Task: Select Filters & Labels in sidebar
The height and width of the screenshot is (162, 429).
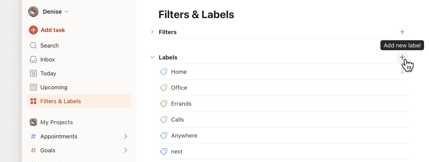Action: pos(60,101)
